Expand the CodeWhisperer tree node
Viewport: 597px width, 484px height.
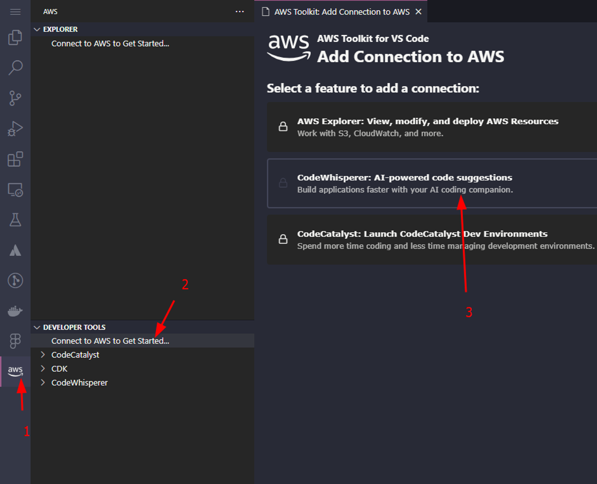pyautogui.click(x=43, y=383)
